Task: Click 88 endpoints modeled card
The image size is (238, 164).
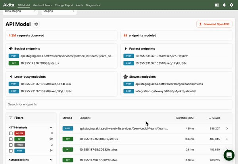Action: point(176,36)
